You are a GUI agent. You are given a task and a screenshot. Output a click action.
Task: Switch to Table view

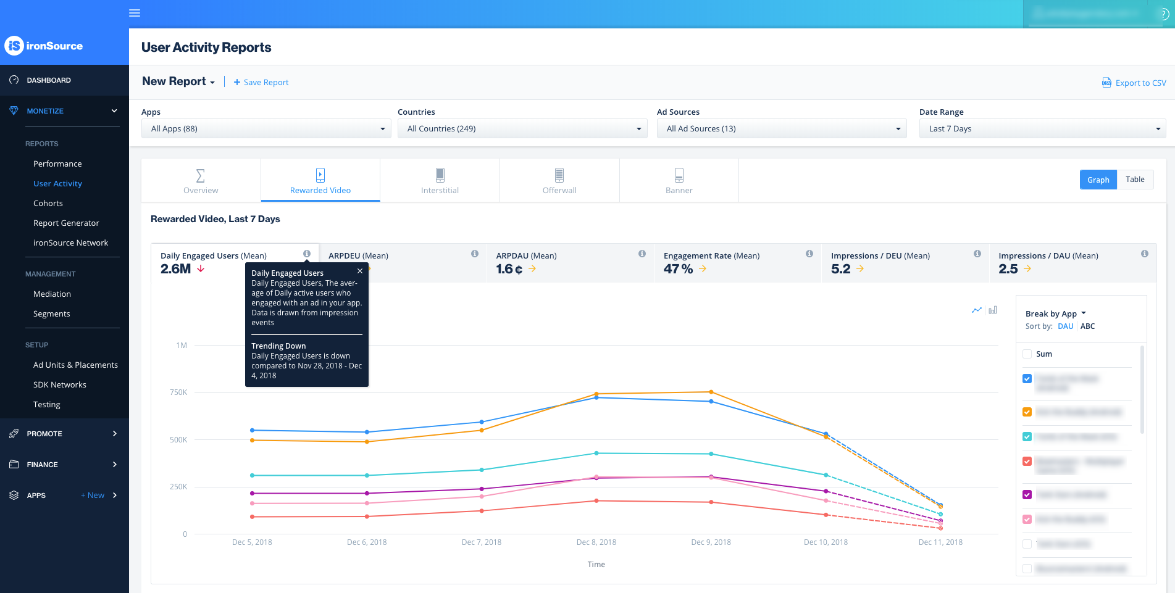tap(1135, 180)
